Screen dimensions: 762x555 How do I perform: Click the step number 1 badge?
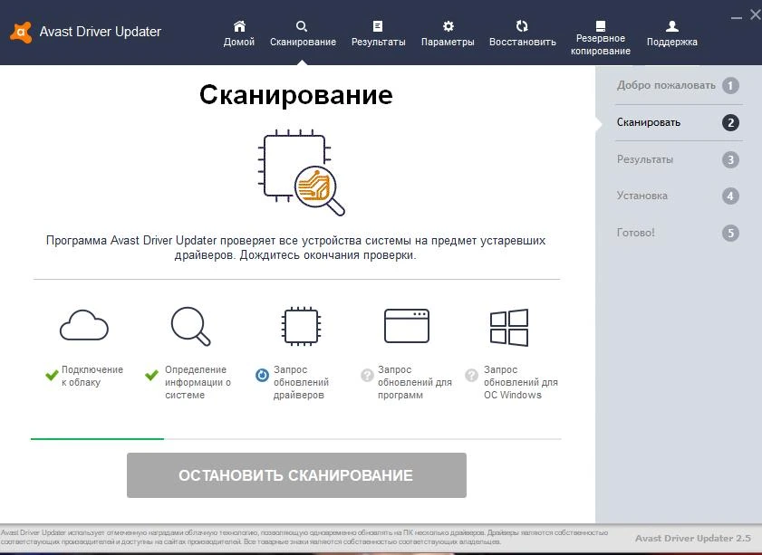pyautogui.click(x=730, y=86)
